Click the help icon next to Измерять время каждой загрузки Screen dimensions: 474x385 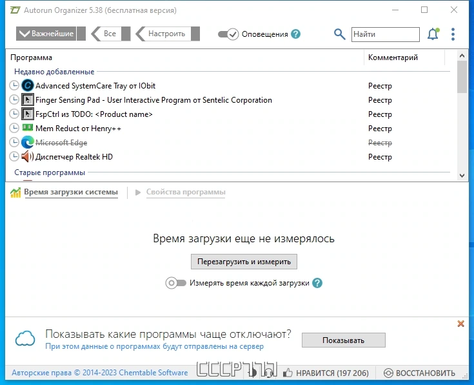[x=317, y=283]
